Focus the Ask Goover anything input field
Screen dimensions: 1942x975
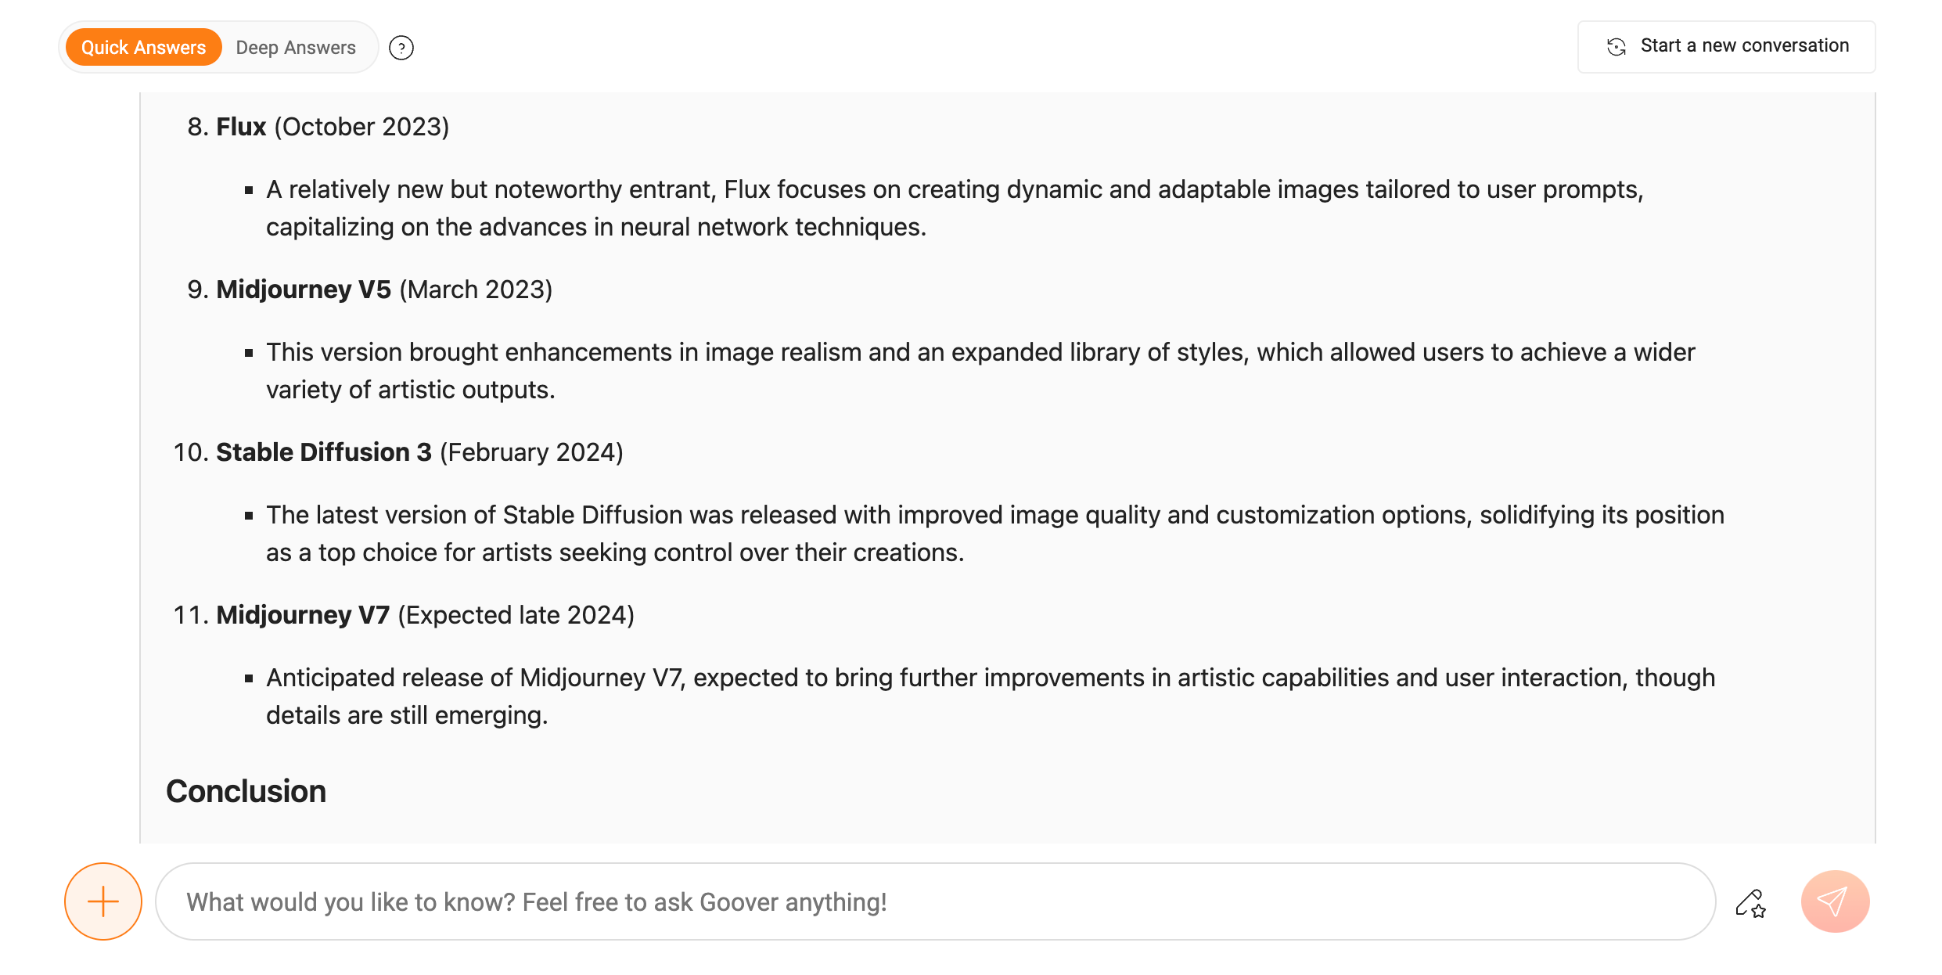pos(935,901)
